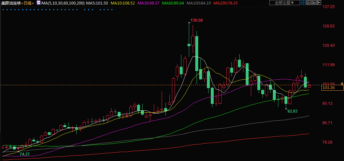
Task: Click the play-style icon in top-right toolbar
Action: [x=313, y=3]
